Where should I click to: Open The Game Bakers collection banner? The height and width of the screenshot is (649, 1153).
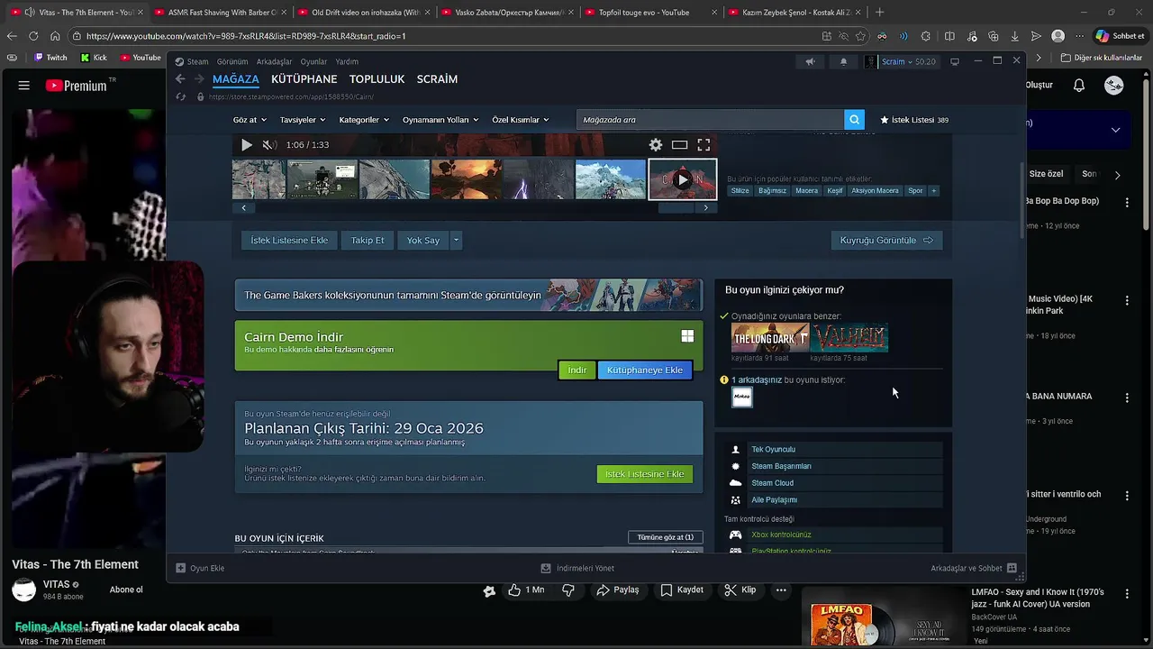468,295
